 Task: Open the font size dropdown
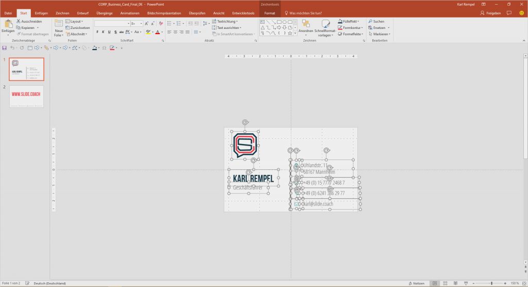tap(142, 23)
